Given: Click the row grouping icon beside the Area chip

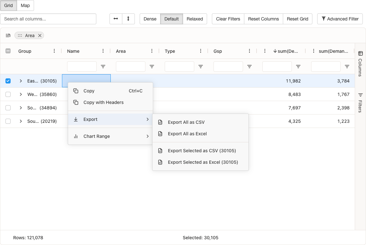Looking at the screenshot, I should 8,36.
